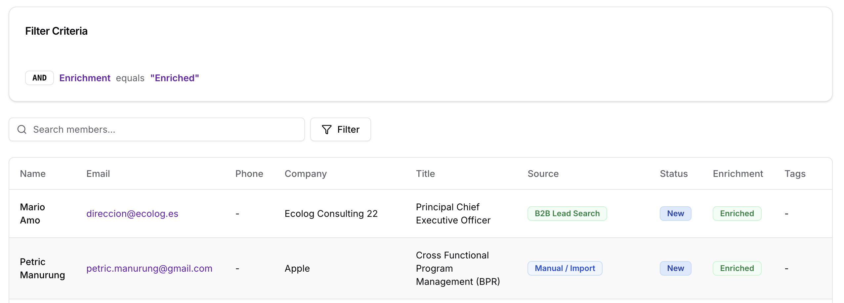844x303 pixels.
Task: Open direccion@ecolog.es email link
Action: pos(132,214)
